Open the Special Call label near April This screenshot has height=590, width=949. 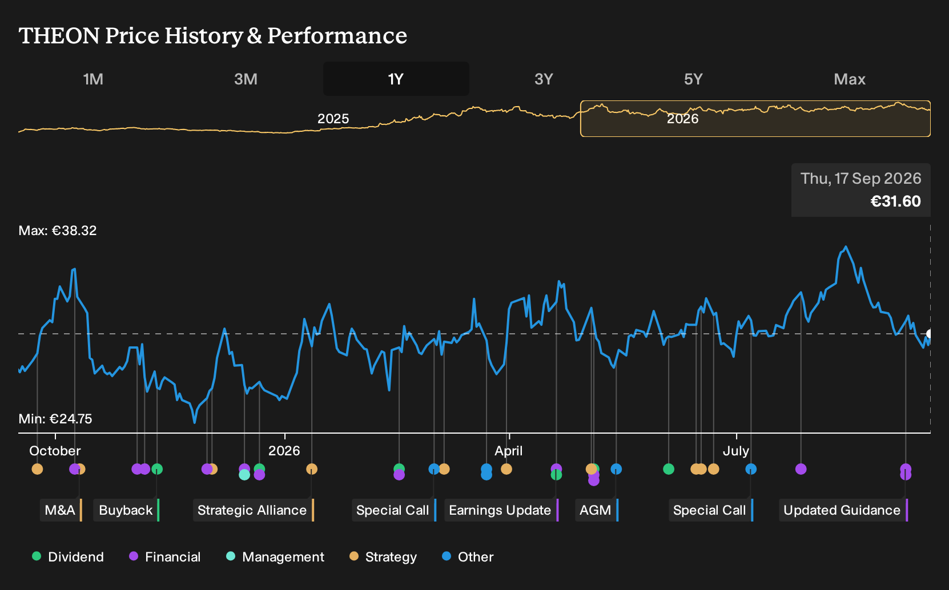coord(394,510)
